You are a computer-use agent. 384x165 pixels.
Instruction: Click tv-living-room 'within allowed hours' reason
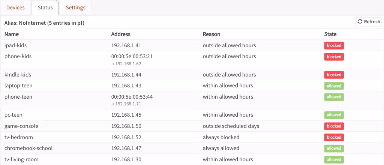point(228,160)
